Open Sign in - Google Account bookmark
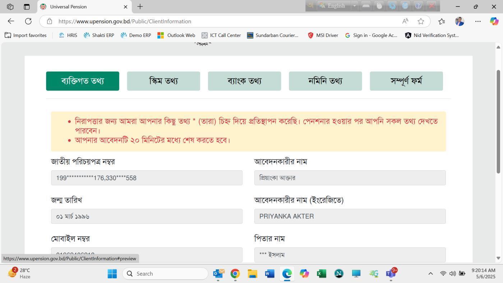503x283 pixels. click(371, 35)
